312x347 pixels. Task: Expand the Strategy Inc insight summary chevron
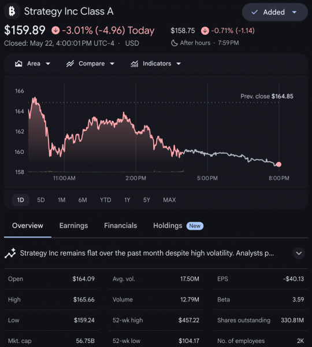pyautogui.click(x=299, y=253)
